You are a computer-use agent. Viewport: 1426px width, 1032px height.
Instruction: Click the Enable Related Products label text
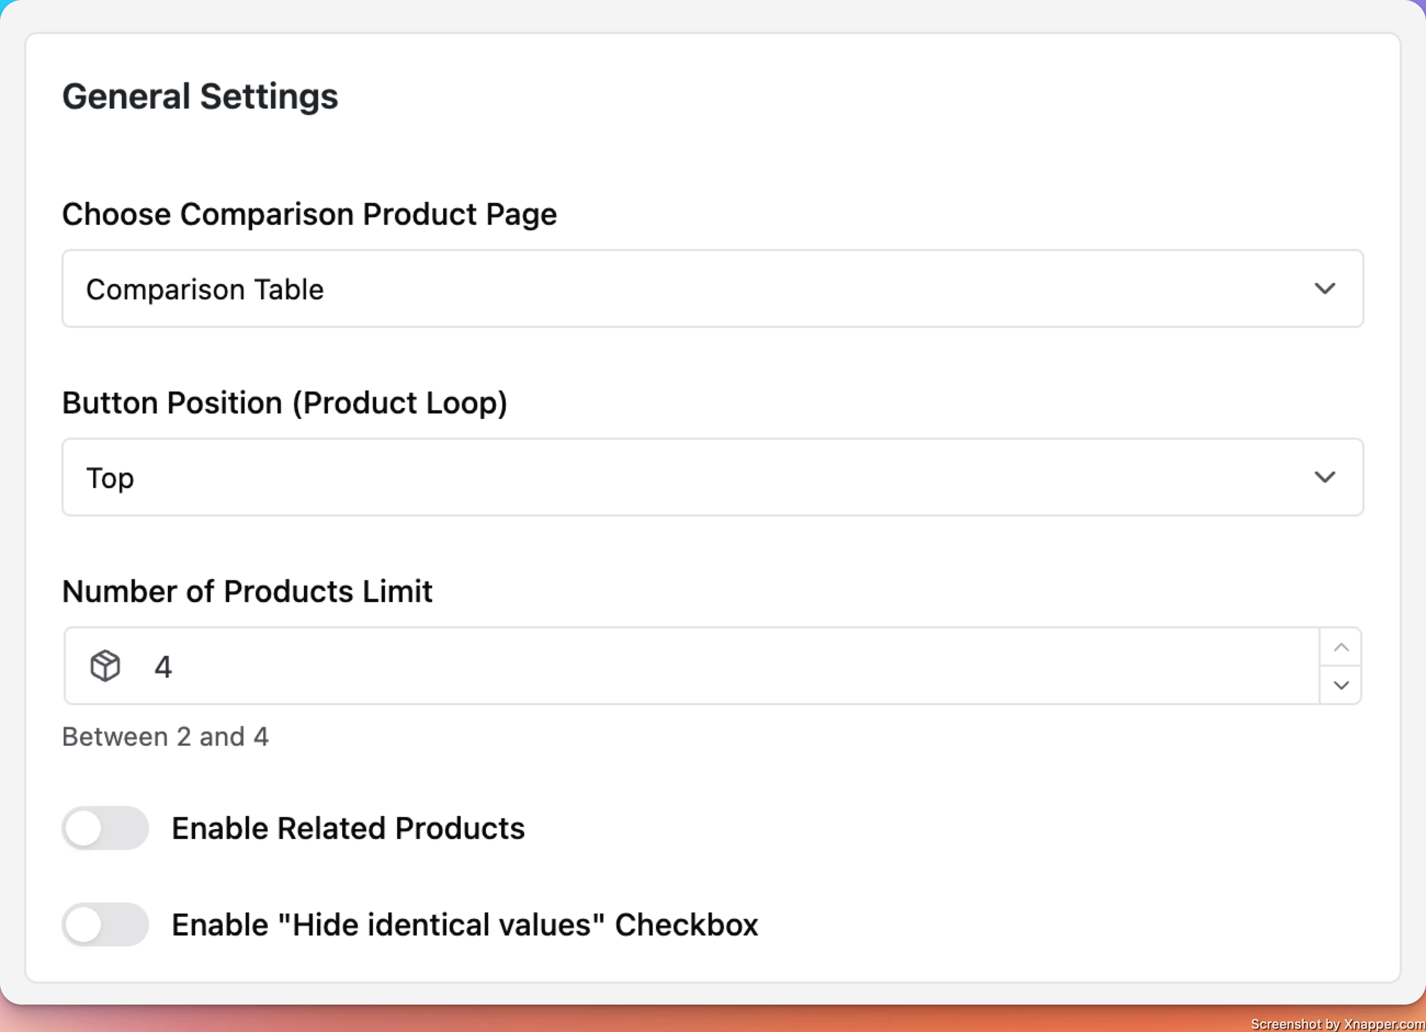pos(348,827)
